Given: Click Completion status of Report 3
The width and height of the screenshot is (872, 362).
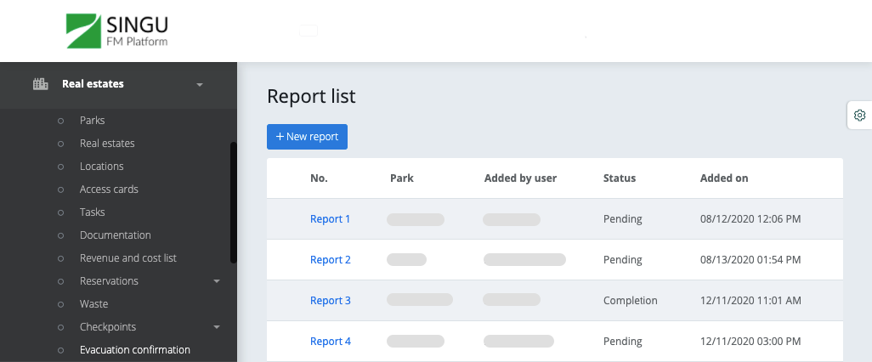Looking at the screenshot, I should (631, 300).
